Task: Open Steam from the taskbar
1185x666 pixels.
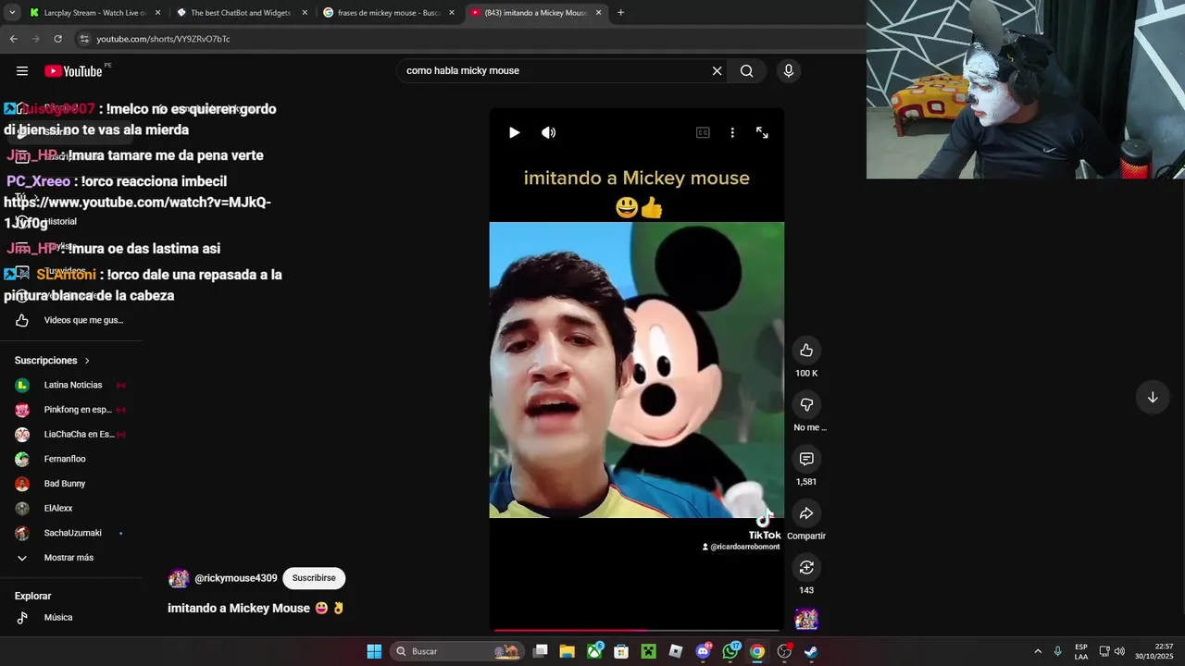Action: click(x=811, y=651)
